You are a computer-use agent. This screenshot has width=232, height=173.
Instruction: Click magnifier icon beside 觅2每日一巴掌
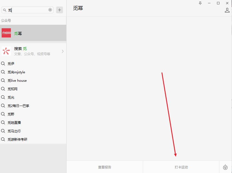tap(3, 105)
